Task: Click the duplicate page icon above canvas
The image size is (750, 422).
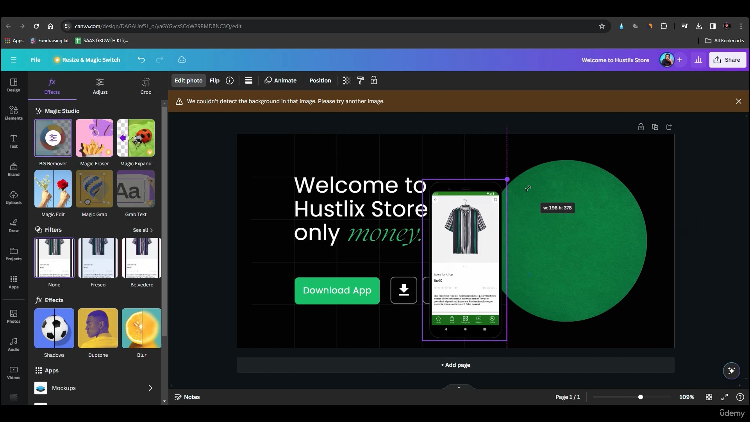Action: [x=655, y=127]
